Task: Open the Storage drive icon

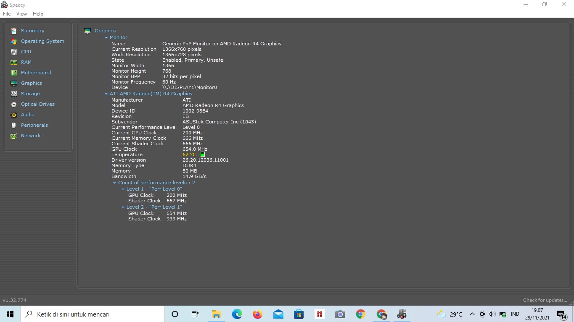Action: pos(14,94)
